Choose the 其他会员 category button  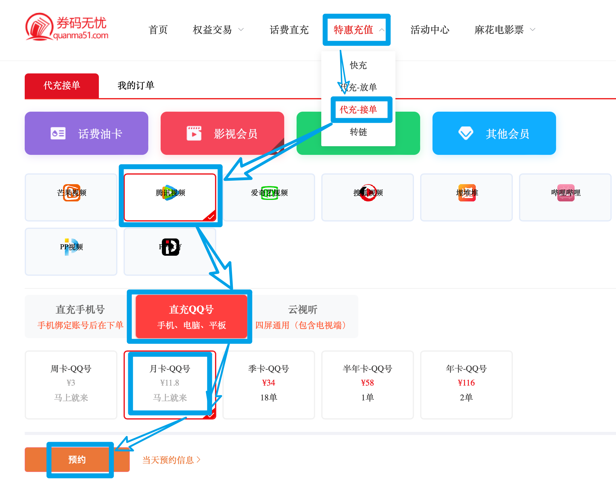494,133
